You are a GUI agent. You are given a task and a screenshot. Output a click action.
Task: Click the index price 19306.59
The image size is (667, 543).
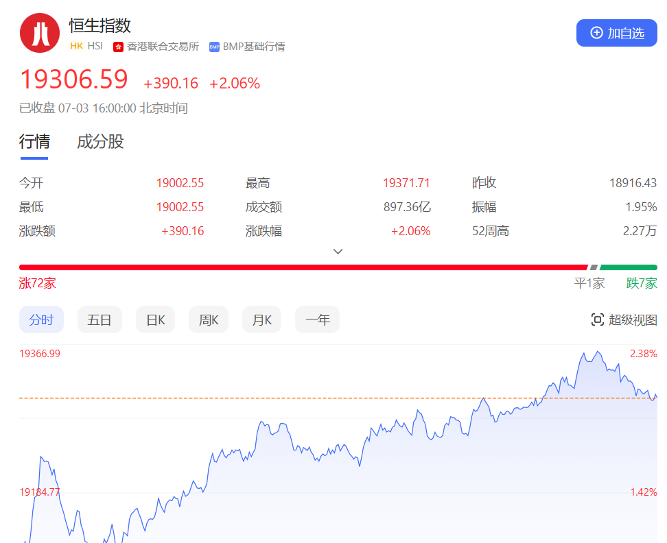point(74,80)
